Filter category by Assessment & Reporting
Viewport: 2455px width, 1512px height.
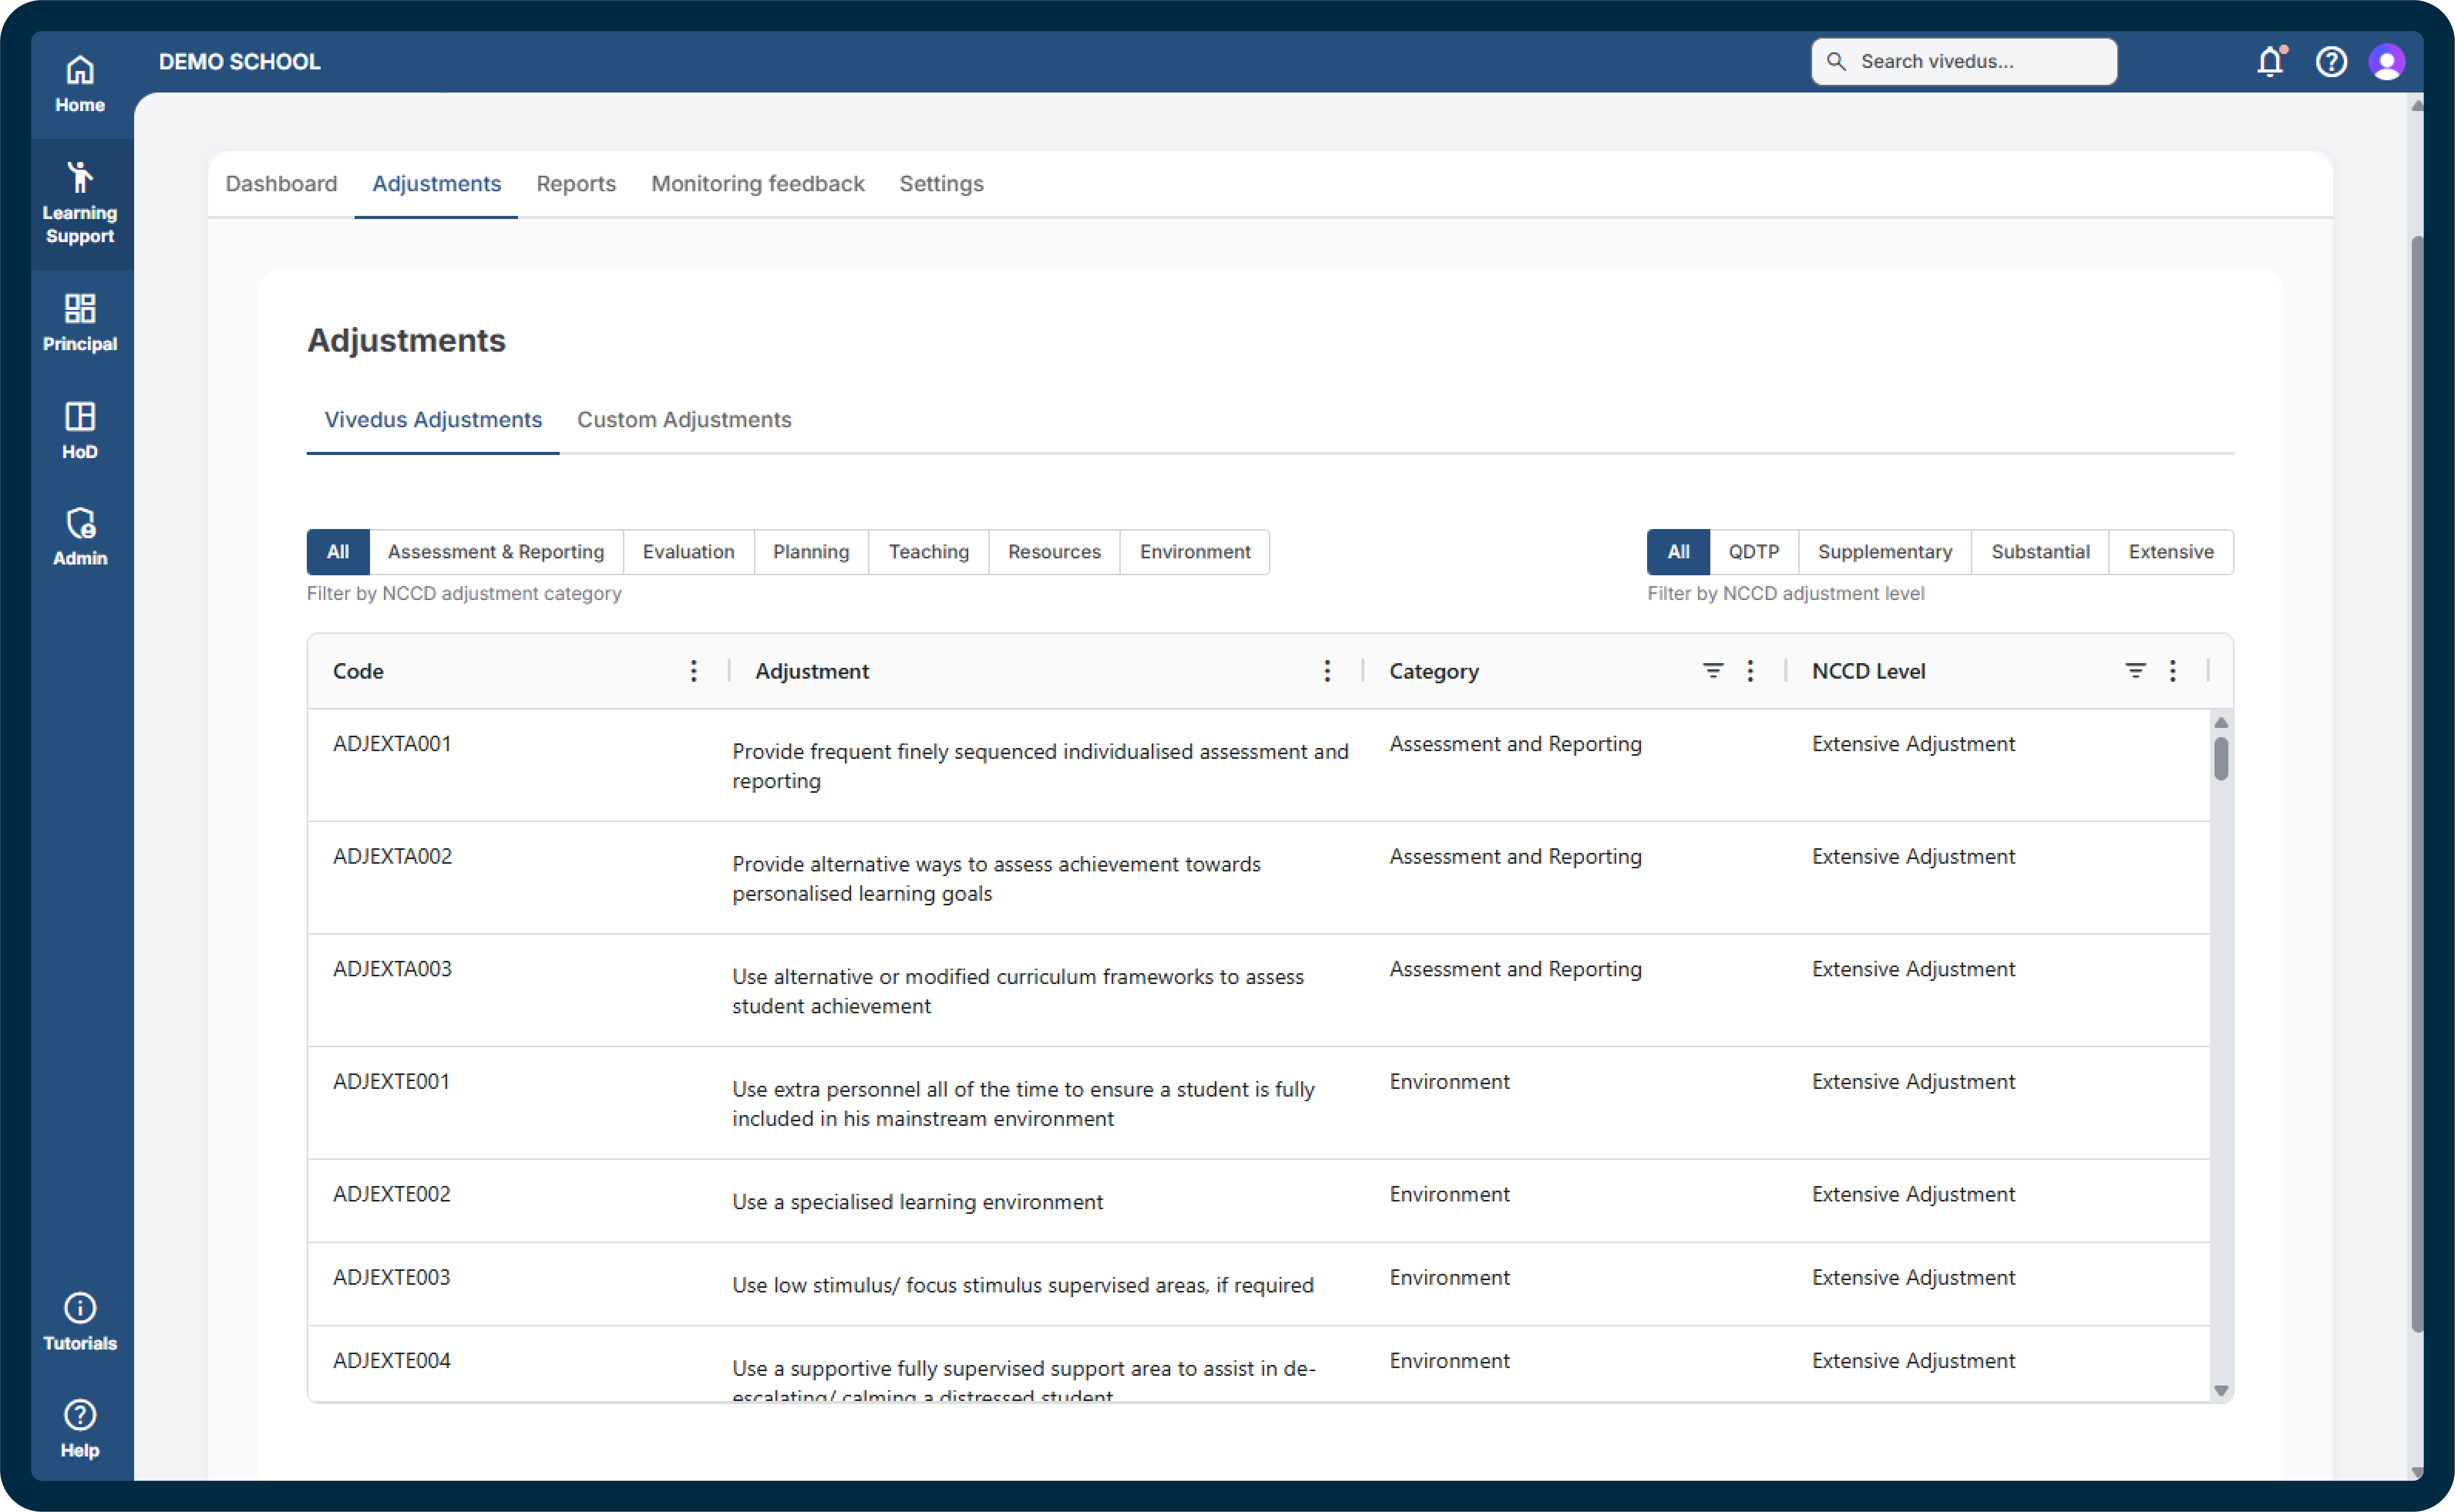[x=496, y=552]
